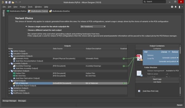
Task: Click the Altium logo icon in title bar
Action: click(3, 2)
